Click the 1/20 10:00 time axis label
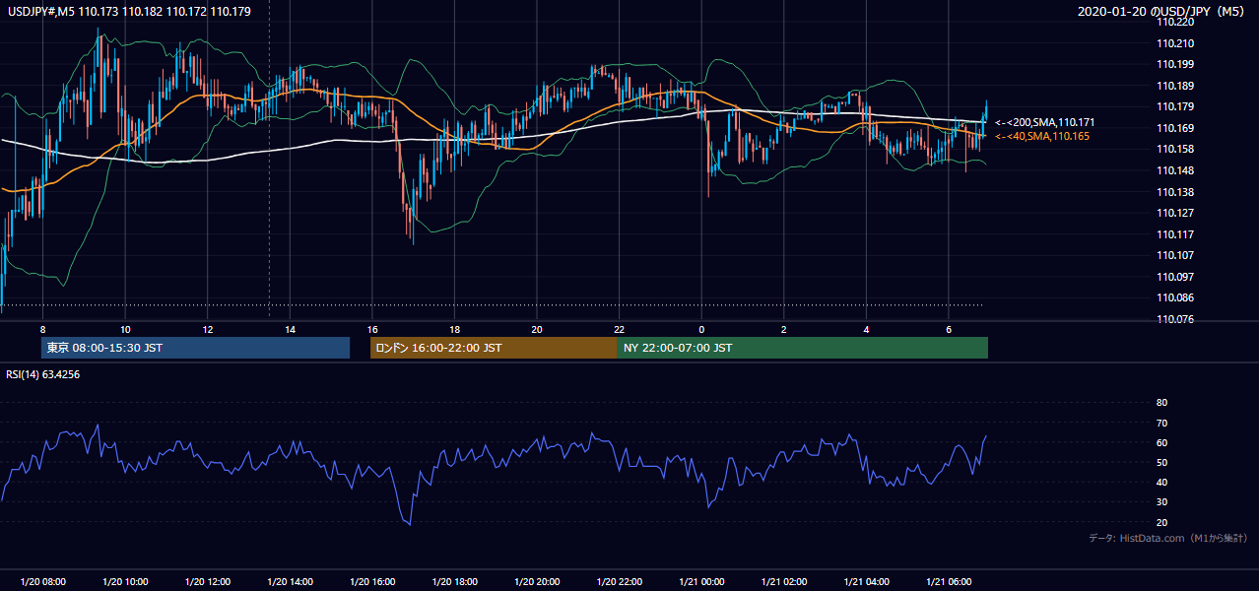The image size is (1259, 591). click(x=125, y=582)
